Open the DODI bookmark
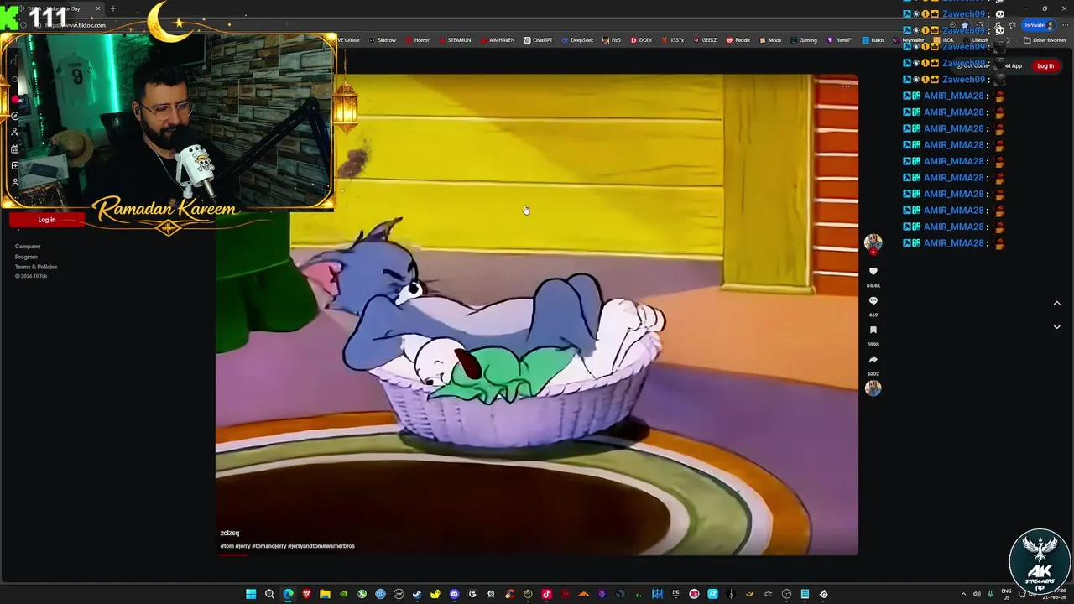The height and width of the screenshot is (604, 1074). coord(640,40)
